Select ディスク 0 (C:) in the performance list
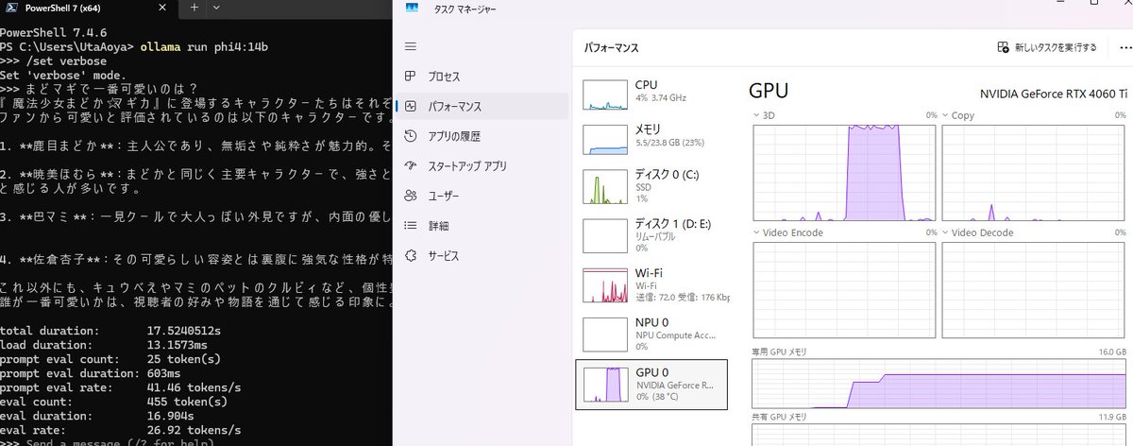Screen dimensions: 1133x446 [651, 185]
